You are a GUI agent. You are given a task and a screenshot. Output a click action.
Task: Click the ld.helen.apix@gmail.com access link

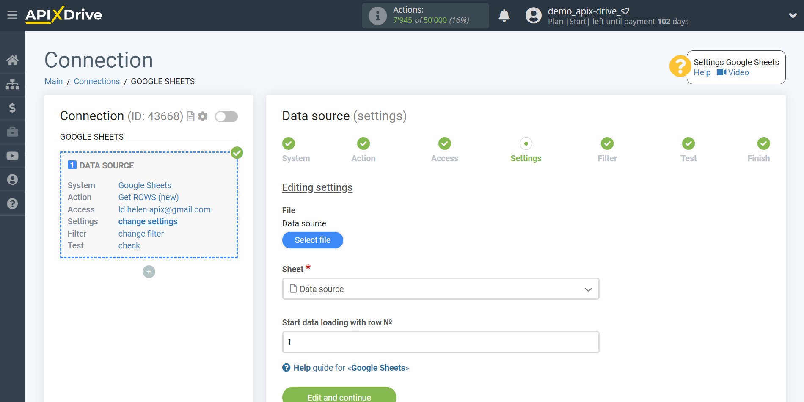[x=165, y=209]
